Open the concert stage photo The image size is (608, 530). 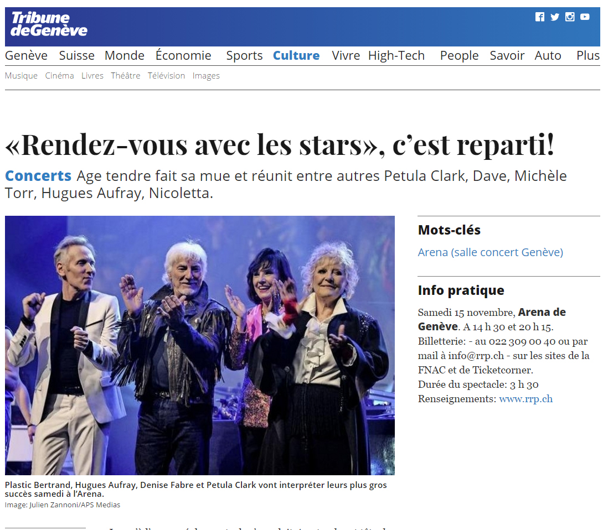(200, 345)
